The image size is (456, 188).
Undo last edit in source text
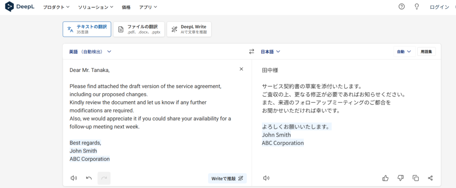89,178
